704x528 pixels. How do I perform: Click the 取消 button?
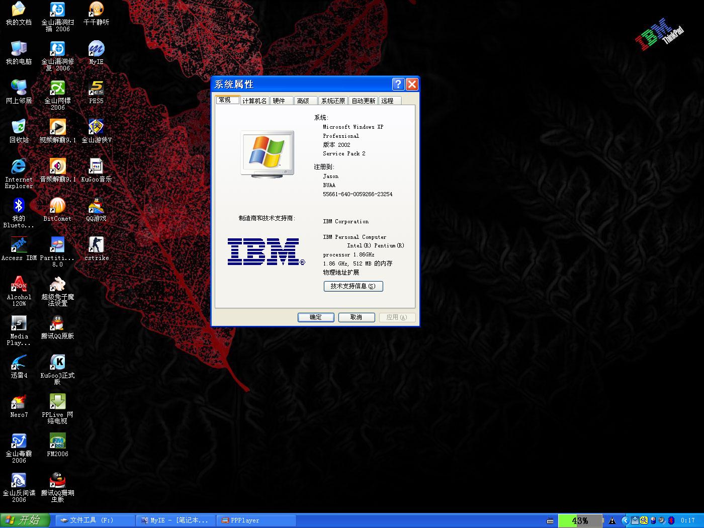point(357,317)
